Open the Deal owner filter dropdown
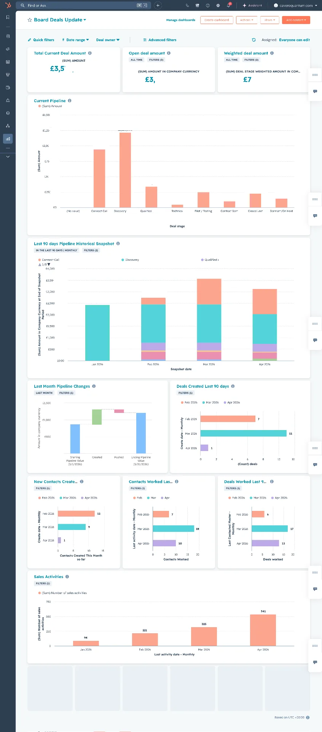The image size is (322, 732). click(x=108, y=40)
